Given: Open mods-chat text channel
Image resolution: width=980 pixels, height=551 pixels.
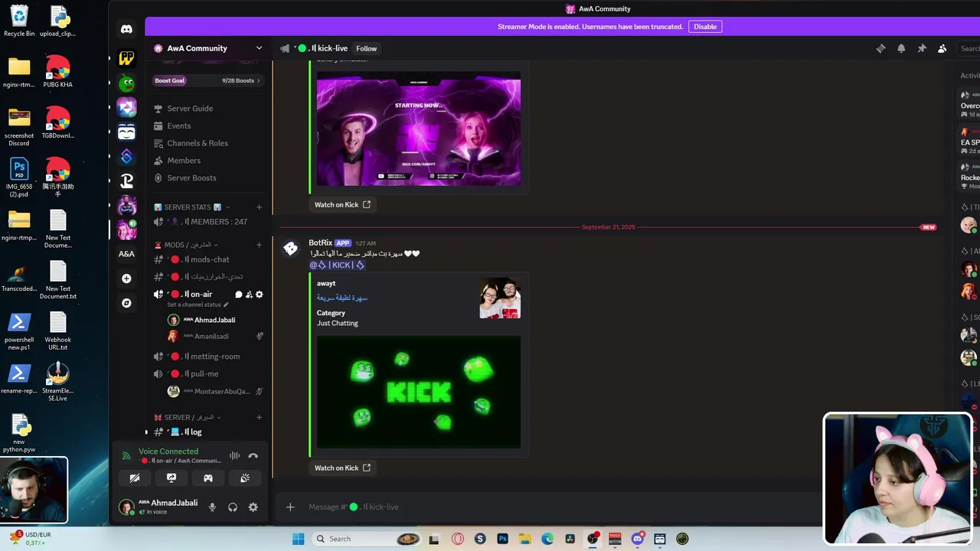Looking at the screenshot, I should coord(207,259).
